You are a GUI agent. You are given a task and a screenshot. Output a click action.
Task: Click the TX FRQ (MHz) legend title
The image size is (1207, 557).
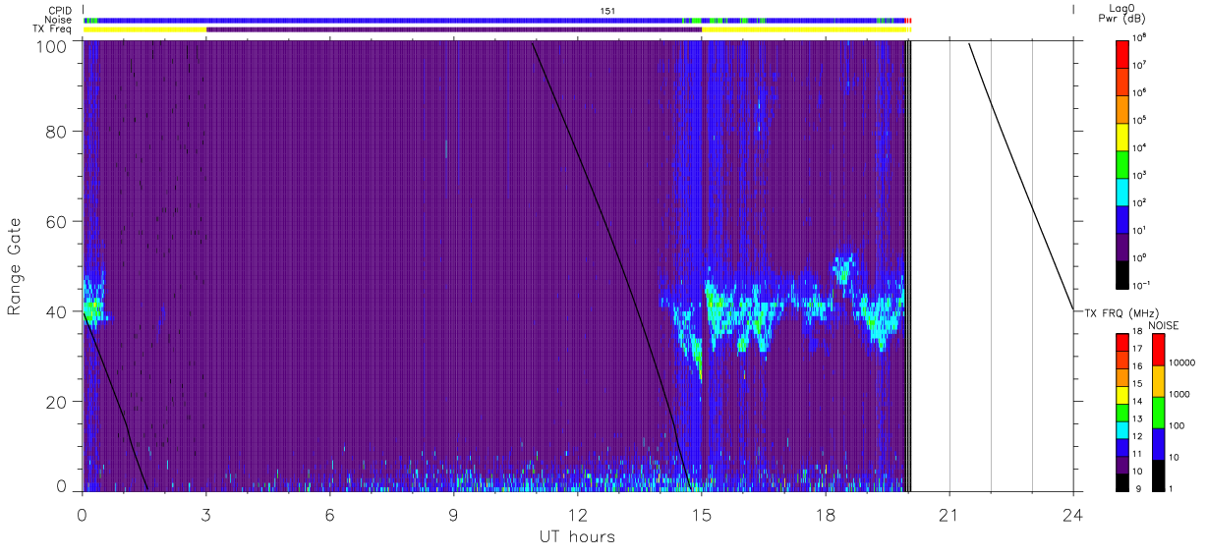(1120, 313)
